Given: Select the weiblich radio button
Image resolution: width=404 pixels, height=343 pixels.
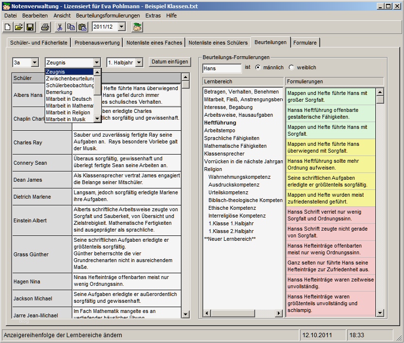Looking at the screenshot, I should pos(291,67).
